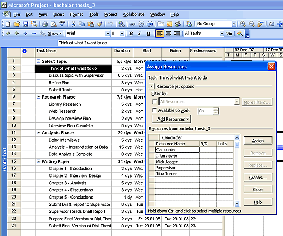
Task: Create a new project file
Action: coord(8,24)
